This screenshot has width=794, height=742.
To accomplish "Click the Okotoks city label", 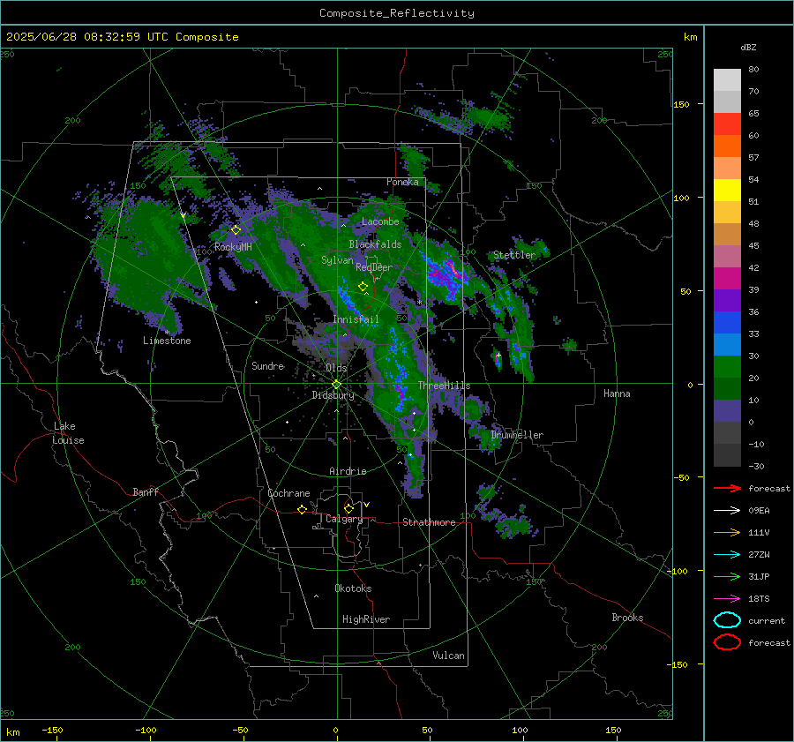I will (x=353, y=588).
